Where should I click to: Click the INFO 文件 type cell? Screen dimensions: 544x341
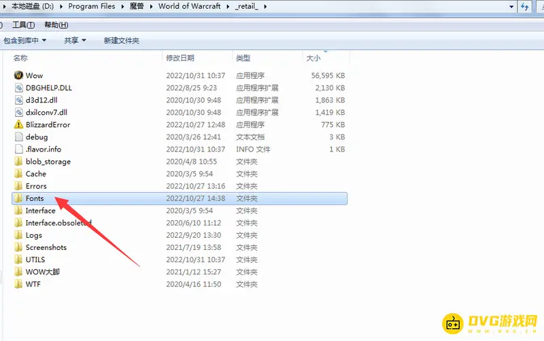253,149
